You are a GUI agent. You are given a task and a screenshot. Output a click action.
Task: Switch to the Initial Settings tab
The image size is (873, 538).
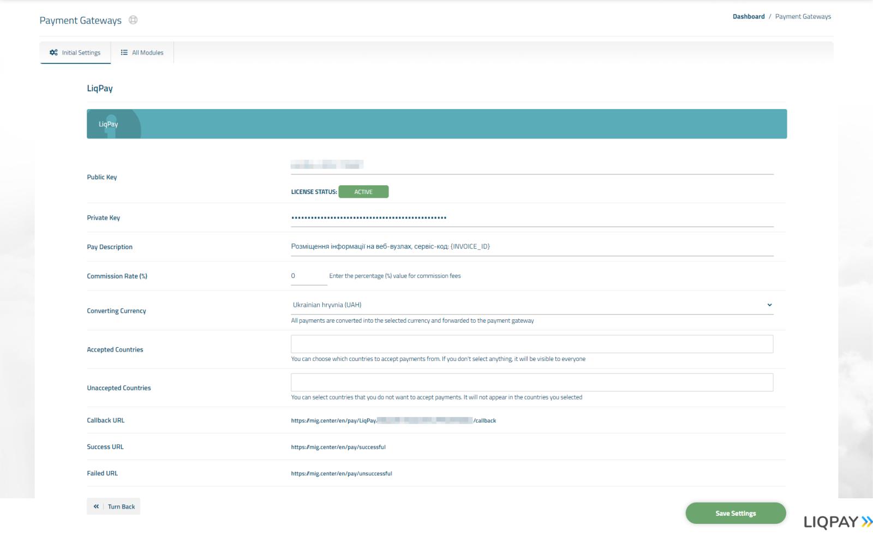point(75,52)
